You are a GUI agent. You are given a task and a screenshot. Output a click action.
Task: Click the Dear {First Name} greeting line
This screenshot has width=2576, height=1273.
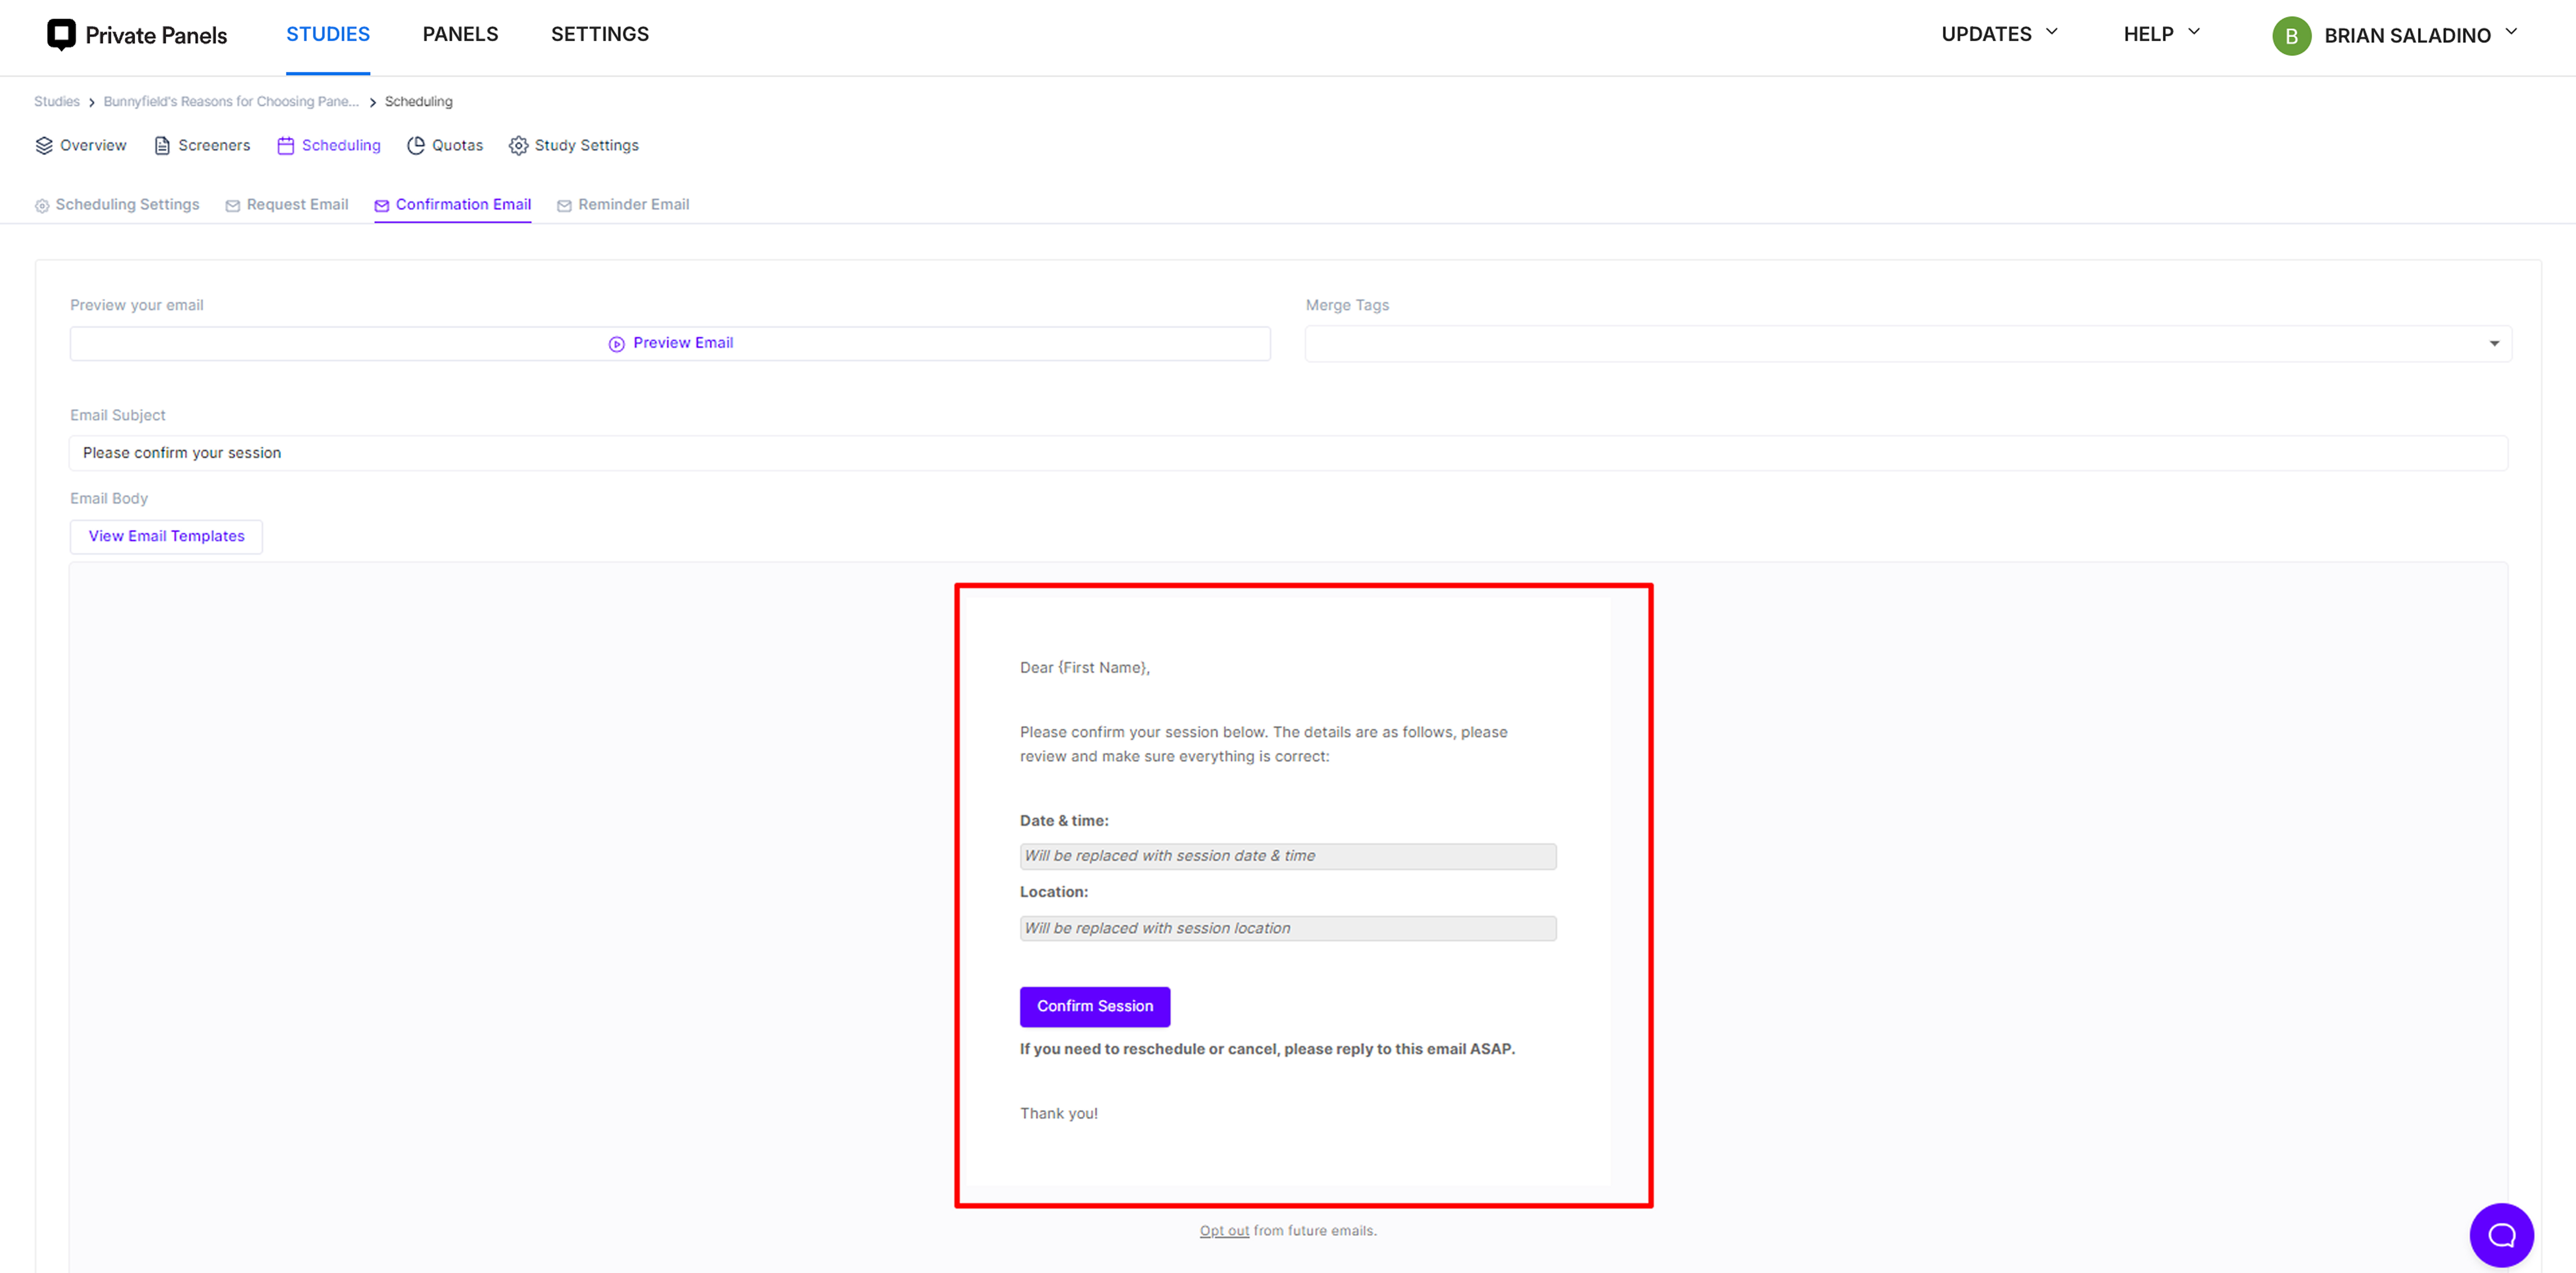click(1085, 668)
